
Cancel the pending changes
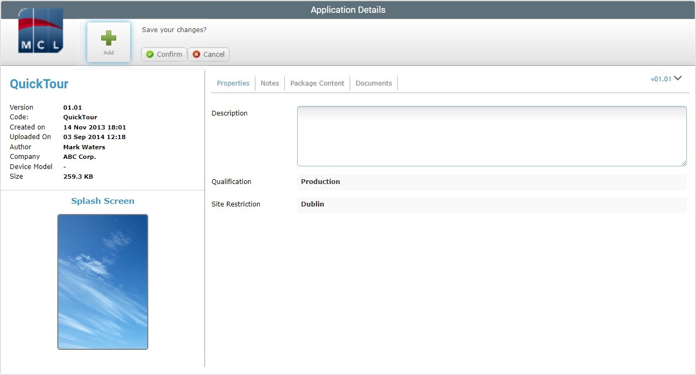(208, 54)
